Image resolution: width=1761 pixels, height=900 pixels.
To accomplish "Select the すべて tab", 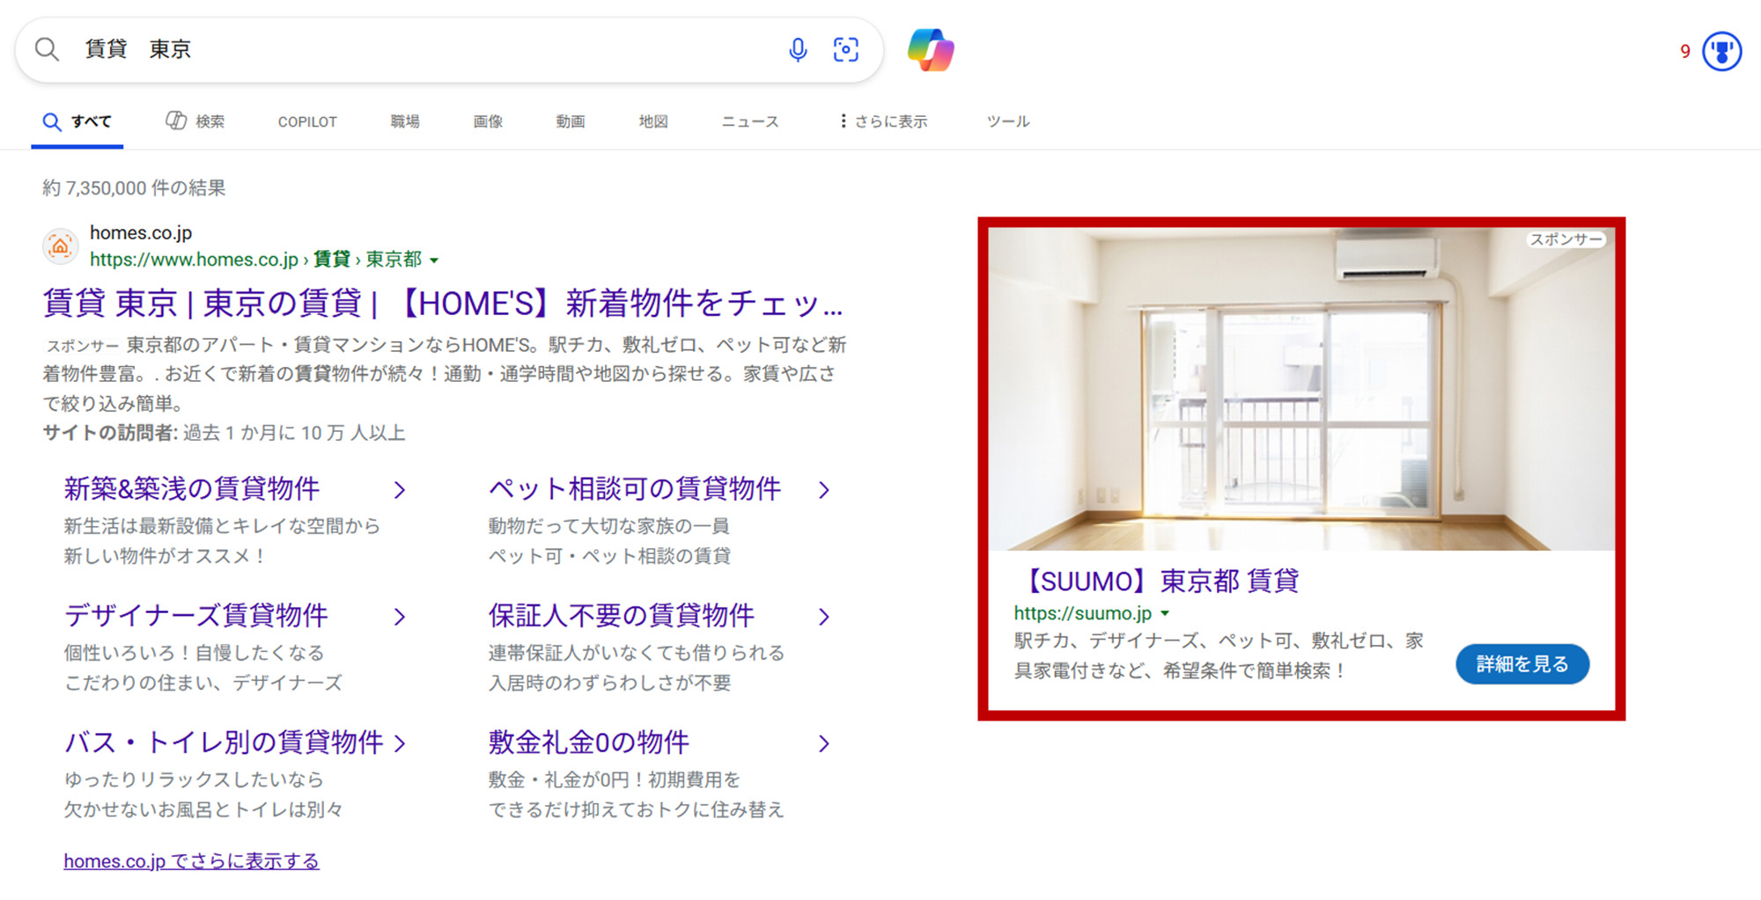I will click(77, 121).
